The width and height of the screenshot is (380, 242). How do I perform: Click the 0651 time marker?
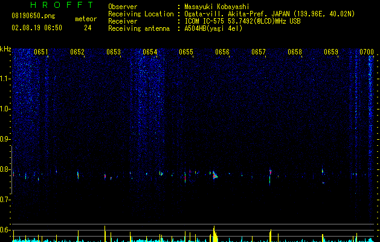pyautogui.click(x=41, y=52)
